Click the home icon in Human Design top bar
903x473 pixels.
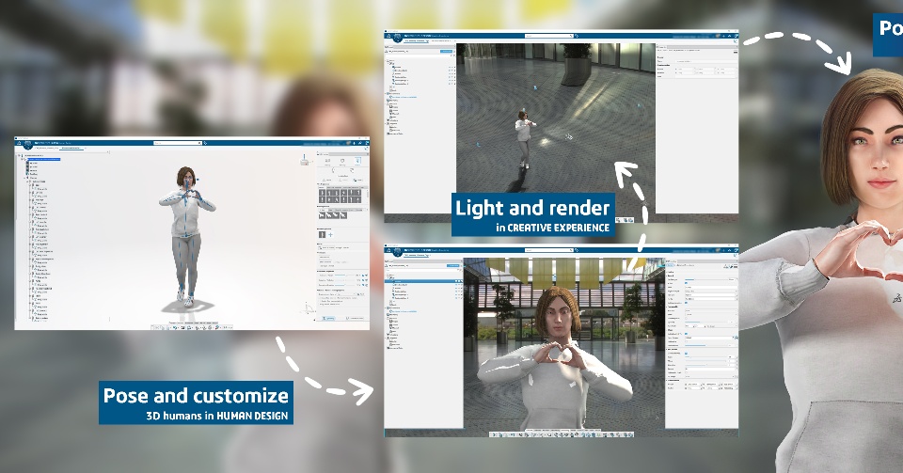point(19,143)
